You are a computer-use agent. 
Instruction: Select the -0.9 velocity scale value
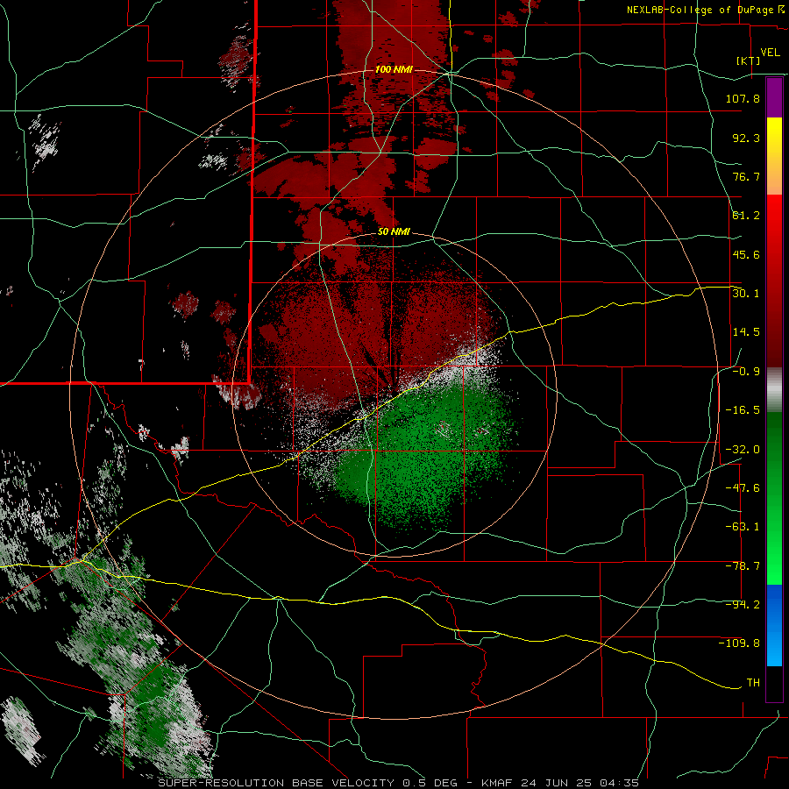click(x=746, y=372)
